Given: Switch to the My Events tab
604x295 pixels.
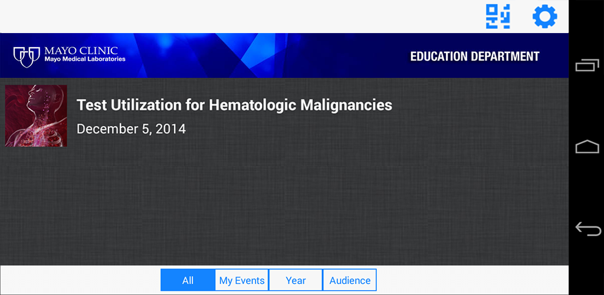Looking at the screenshot, I should (x=242, y=280).
